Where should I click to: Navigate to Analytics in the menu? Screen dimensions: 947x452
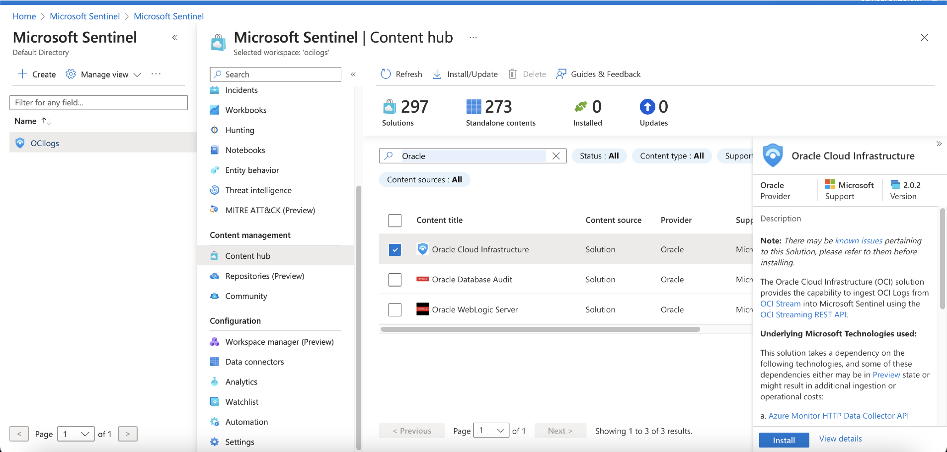[x=241, y=381]
